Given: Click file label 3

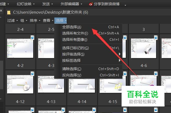Looking at the screenshot, I should click(x=144, y=30).
